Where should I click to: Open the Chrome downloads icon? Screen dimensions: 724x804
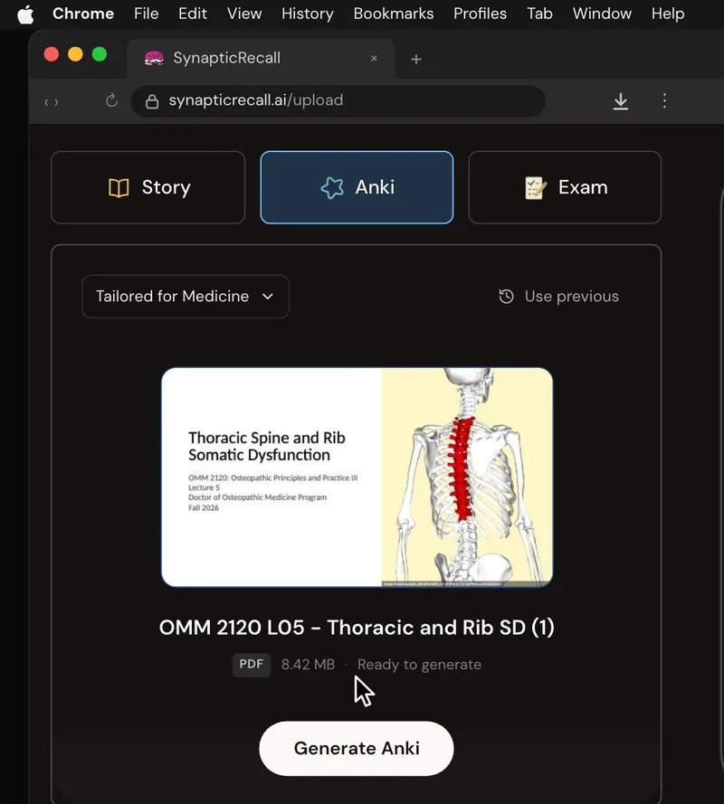[620, 101]
